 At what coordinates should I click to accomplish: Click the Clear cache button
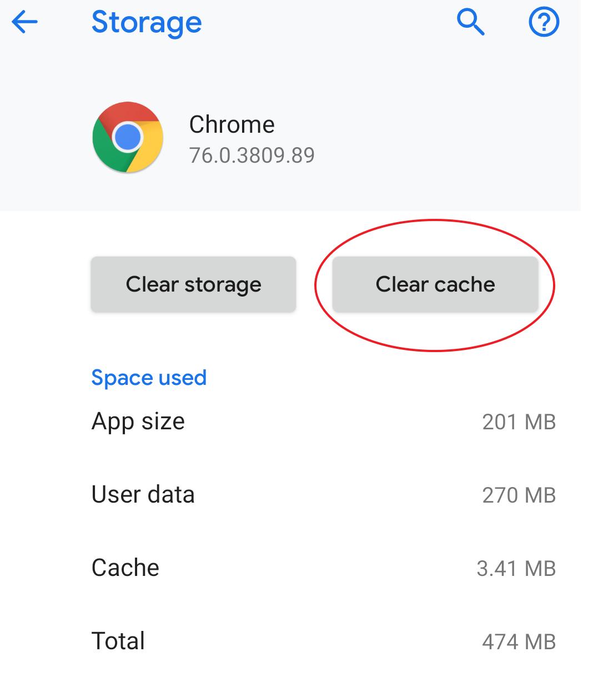435,284
